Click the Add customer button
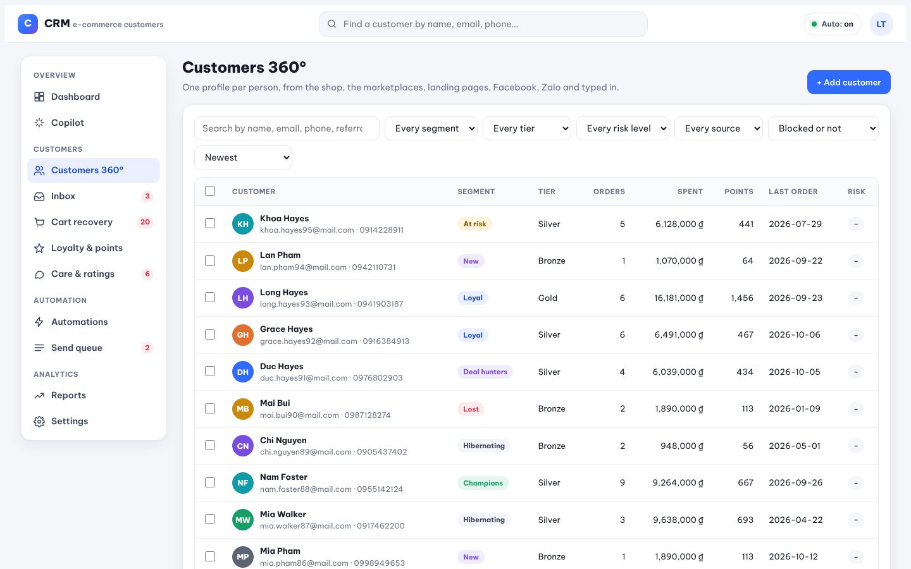 click(x=849, y=82)
